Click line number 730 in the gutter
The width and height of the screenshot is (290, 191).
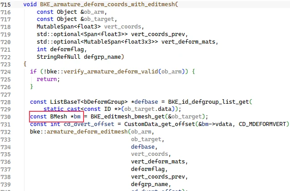click(x=5, y=117)
